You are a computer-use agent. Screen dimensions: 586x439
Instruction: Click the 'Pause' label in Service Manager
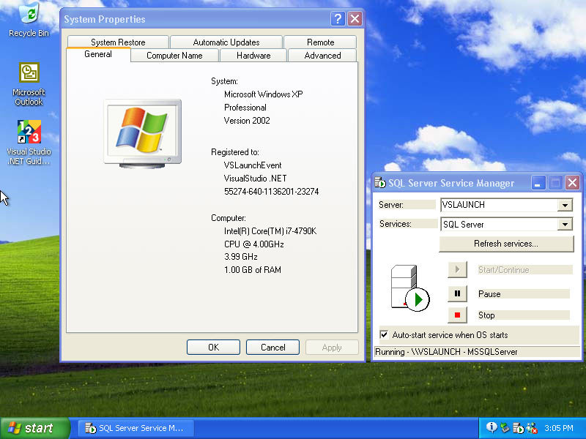pos(489,294)
